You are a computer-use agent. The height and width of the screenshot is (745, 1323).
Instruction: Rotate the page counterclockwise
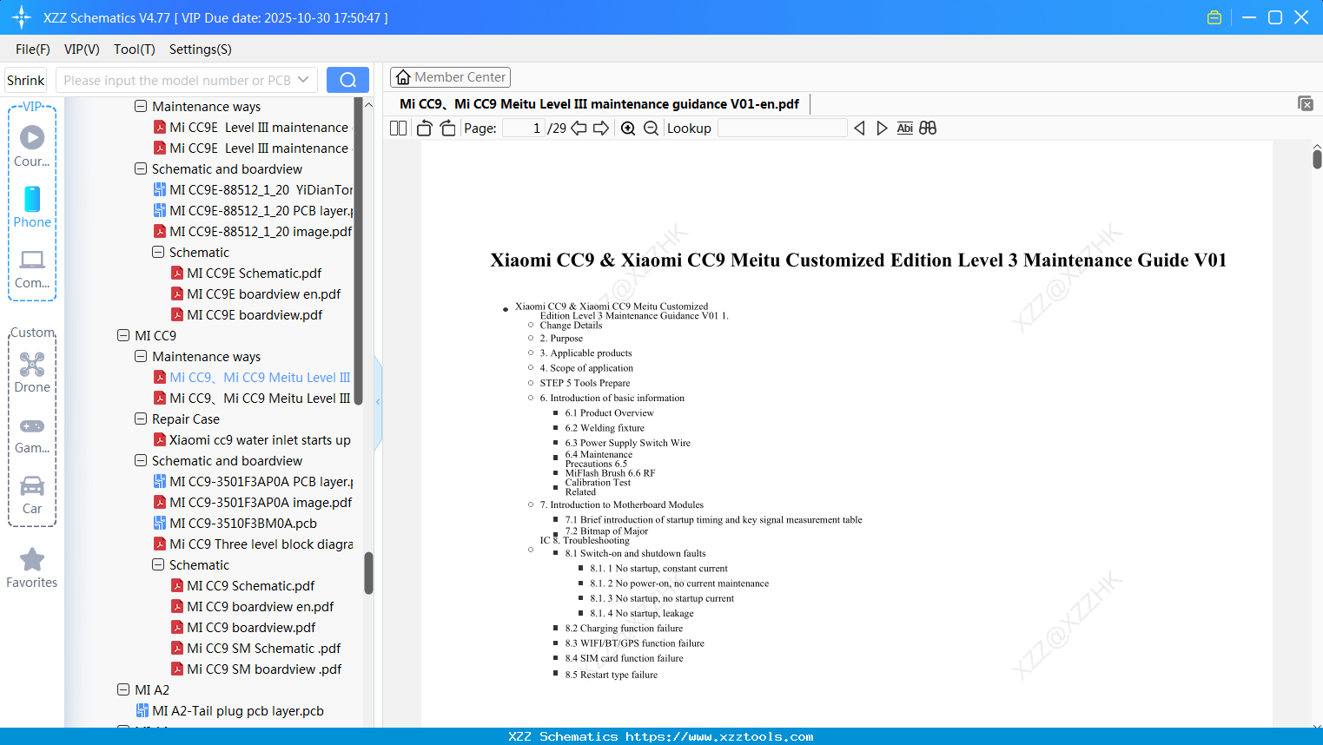point(423,128)
